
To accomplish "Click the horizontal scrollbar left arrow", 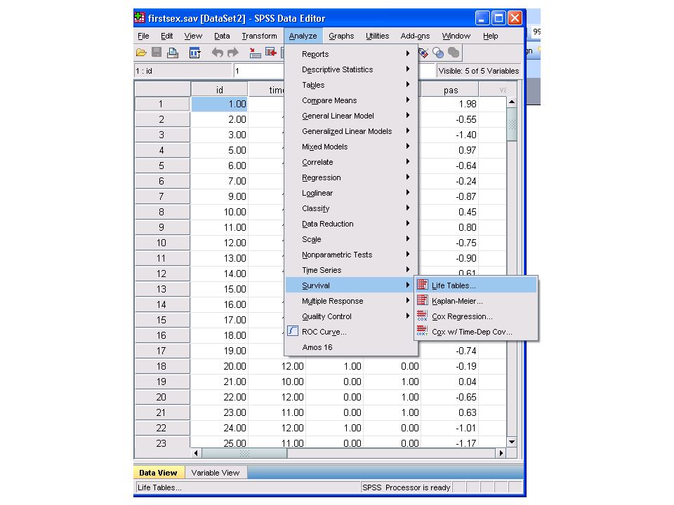I will pos(196,453).
